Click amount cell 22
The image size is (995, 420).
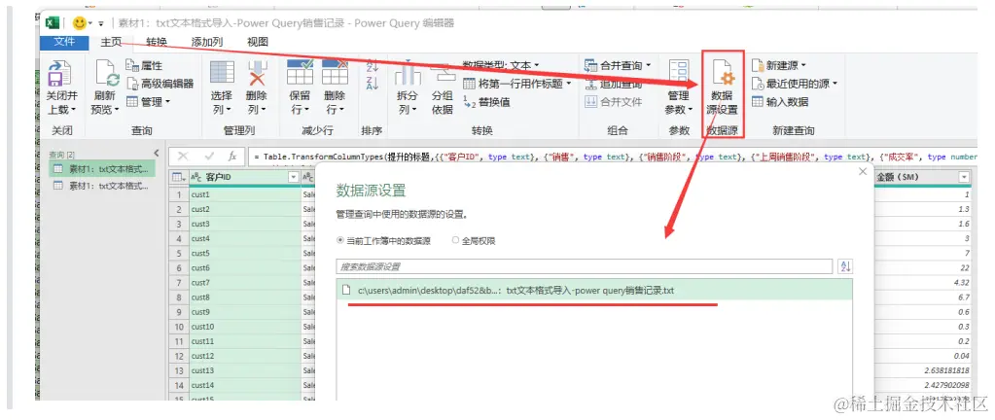point(923,267)
